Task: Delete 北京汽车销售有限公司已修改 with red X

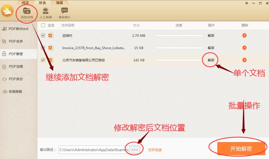Action: (x=244, y=60)
